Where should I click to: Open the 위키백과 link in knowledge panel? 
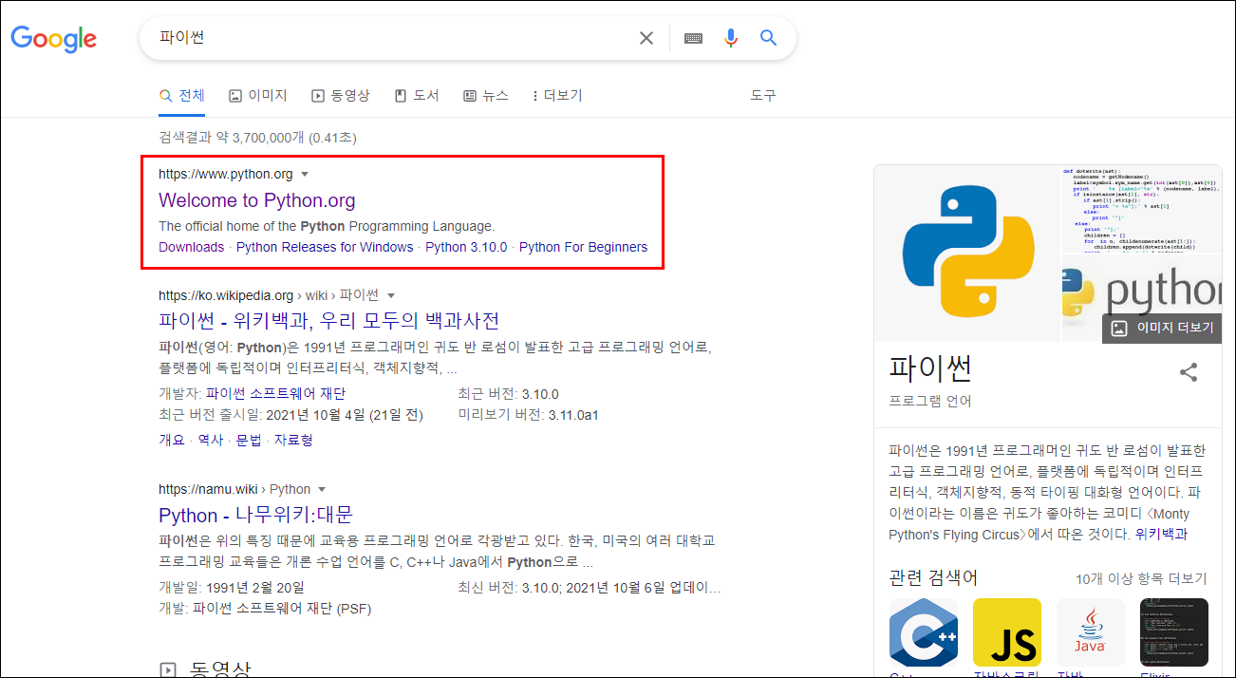click(x=1161, y=534)
